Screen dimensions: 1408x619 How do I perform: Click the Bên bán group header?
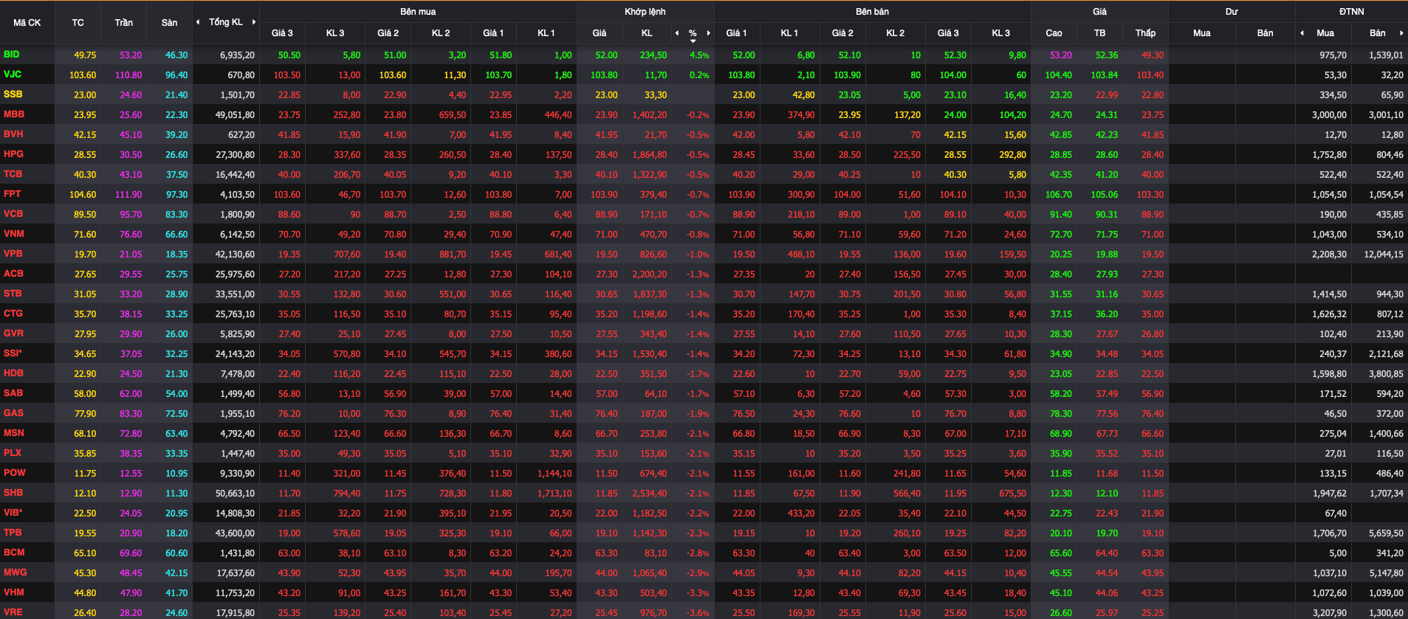pyautogui.click(x=872, y=12)
